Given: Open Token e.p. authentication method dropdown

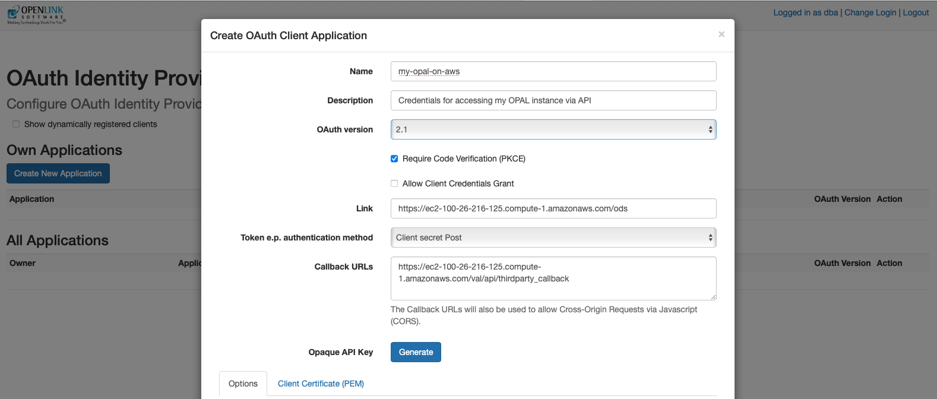Looking at the screenshot, I should click(x=553, y=237).
